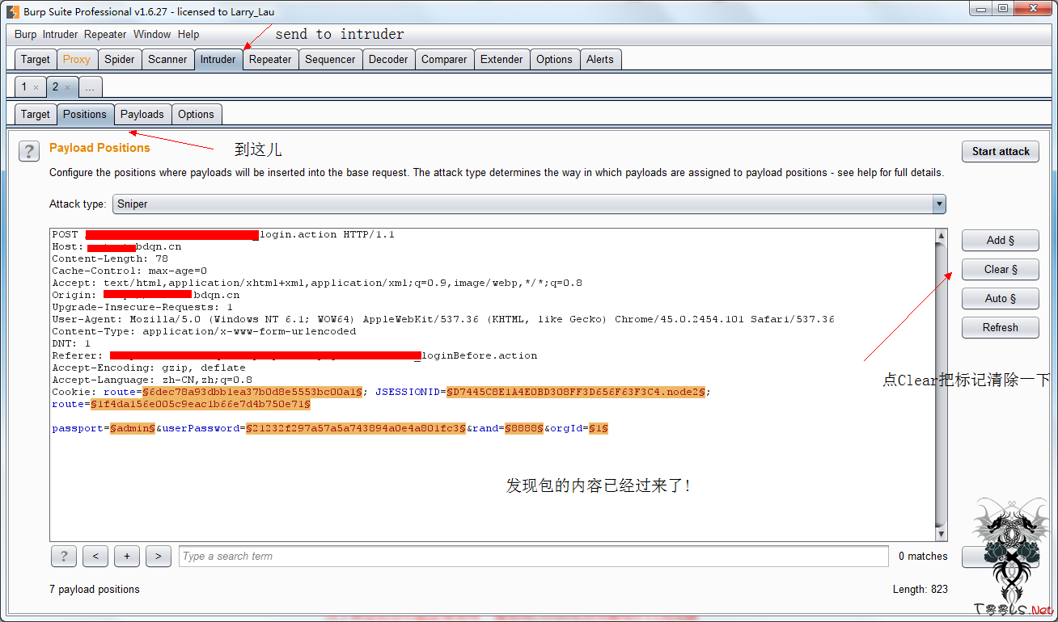The width and height of the screenshot is (1058, 622).
Task: Switch to the Extender tab
Action: (x=501, y=59)
